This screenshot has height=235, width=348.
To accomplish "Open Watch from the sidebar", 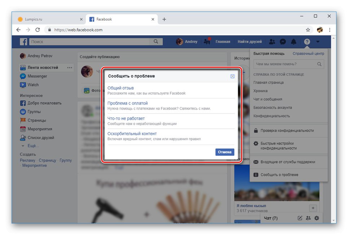I will point(29,85).
